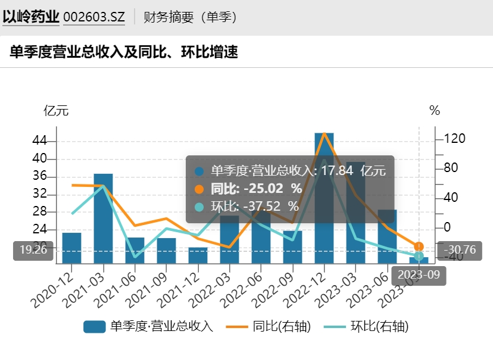Open the 以岭药业 stock name link
Screen dimensions: 493x356
[30, 17]
